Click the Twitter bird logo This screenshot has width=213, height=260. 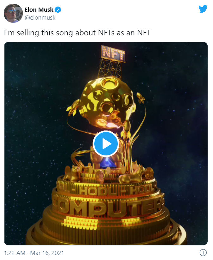203,9
